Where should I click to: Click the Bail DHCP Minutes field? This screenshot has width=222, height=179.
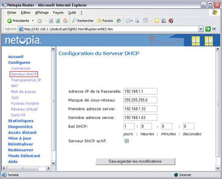pyautogui.click(x=167, y=126)
